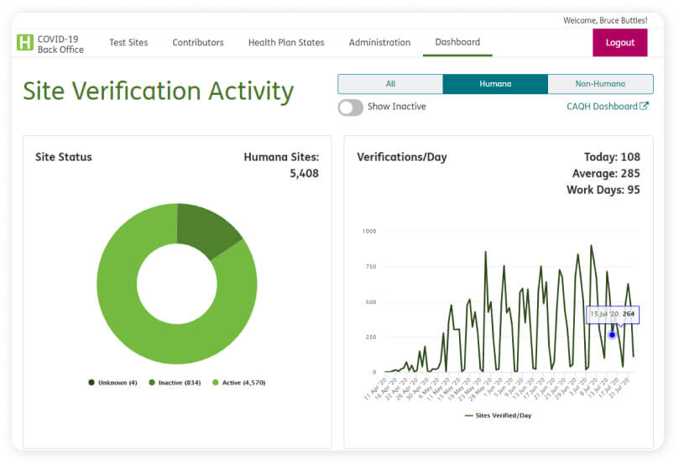Click the 15 Jul '20: 264 tooltip
Screen dimensions: 679x465
coord(613,314)
